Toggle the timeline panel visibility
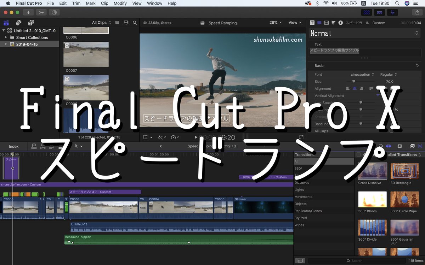The image size is (425, 265). [379, 12]
